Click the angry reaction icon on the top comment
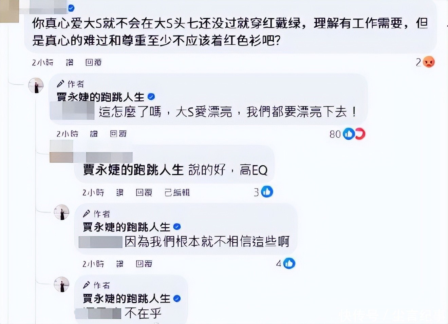448x324 pixels. coord(429,62)
